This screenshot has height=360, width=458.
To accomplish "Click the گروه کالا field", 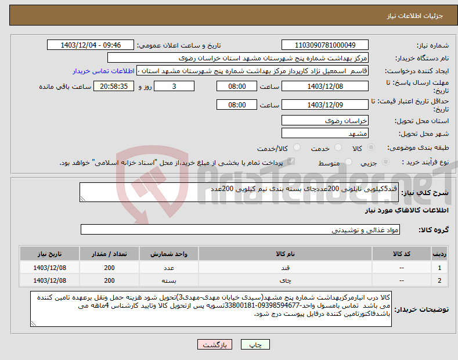I will (x=240, y=230).
